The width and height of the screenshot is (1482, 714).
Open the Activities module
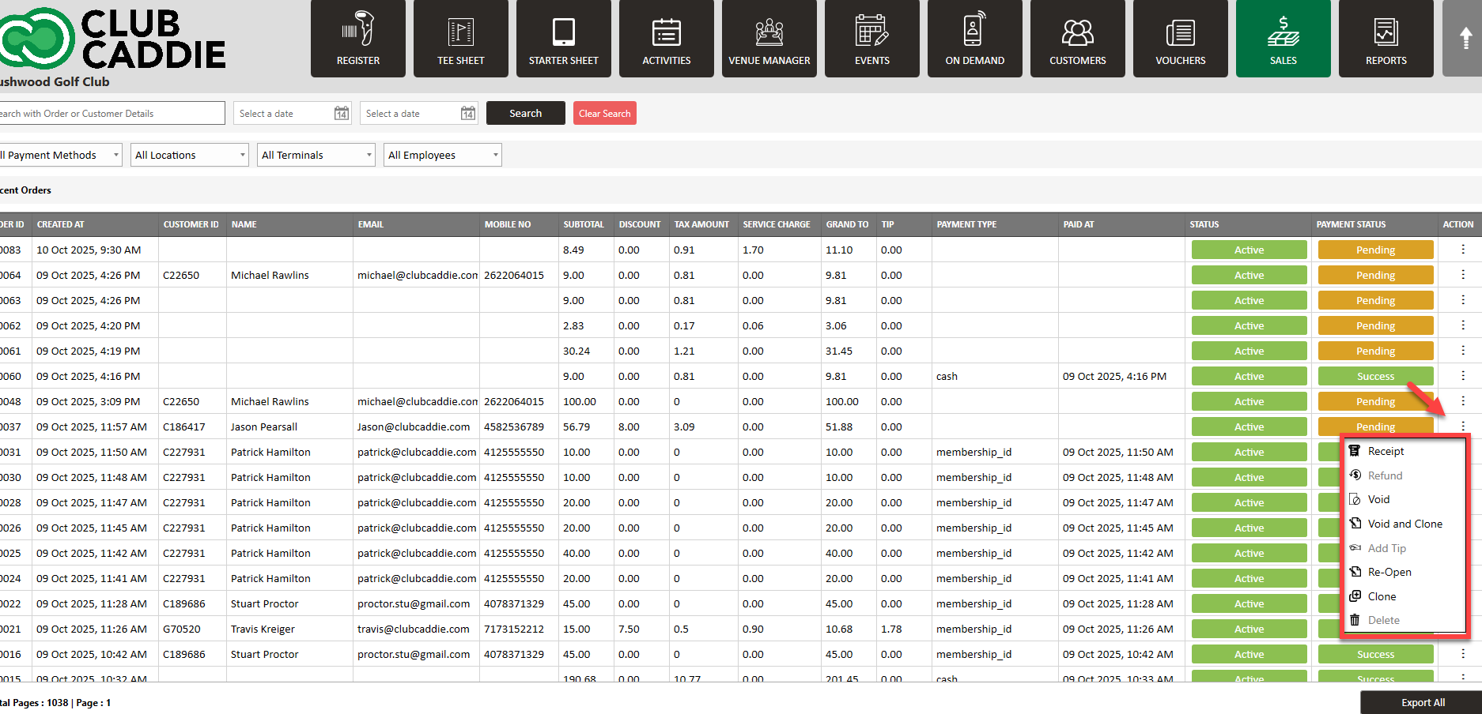(x=666, y=39)
